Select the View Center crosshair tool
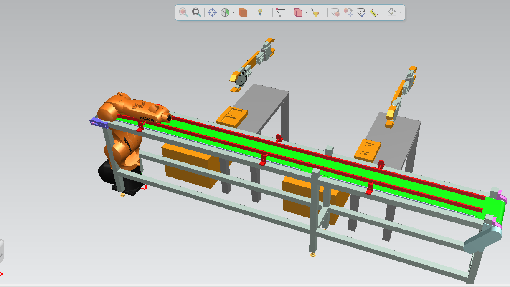510x287 pixels. pyautogui.click(x=212, y=12)
